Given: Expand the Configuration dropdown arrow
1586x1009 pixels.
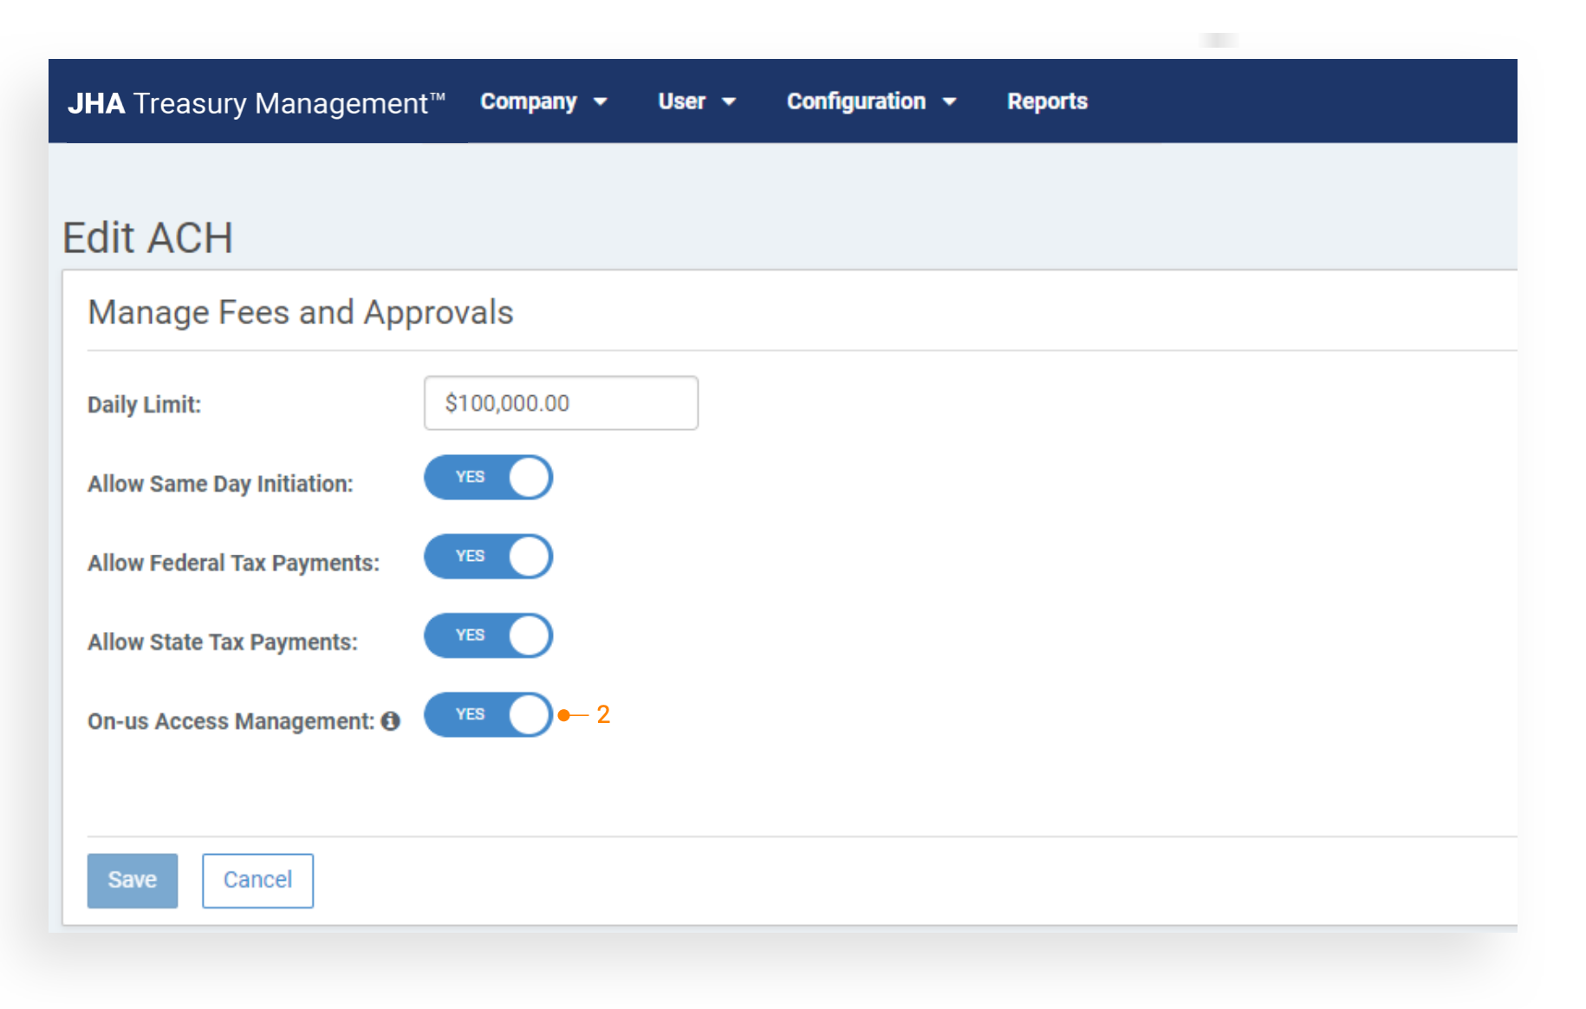Looking at the screenshot, I should [950, 102].
